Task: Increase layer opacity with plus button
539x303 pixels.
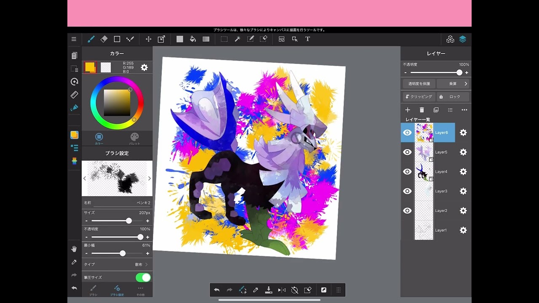Action: 467,73
